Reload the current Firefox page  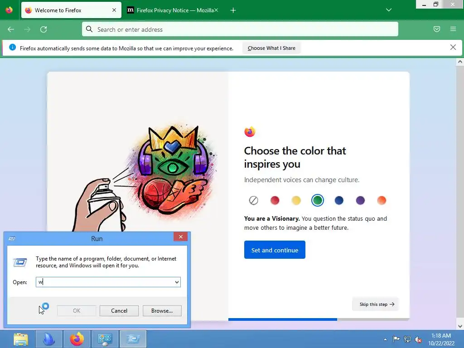(43, 29)
